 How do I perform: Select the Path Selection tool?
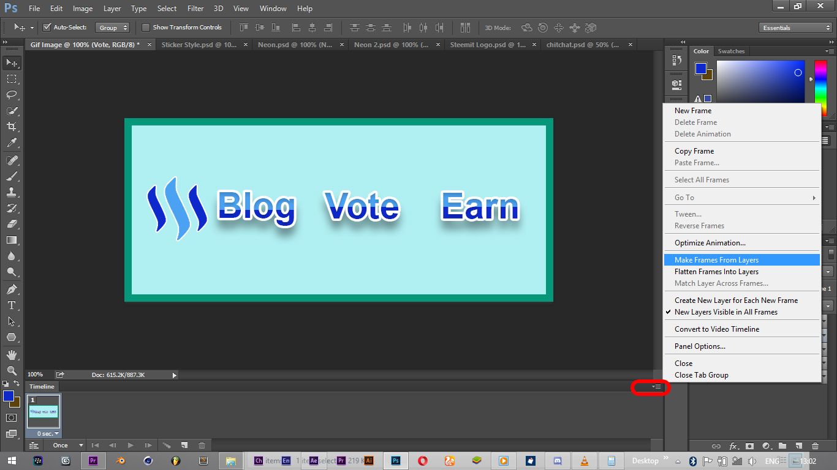[x=12, y=321]
